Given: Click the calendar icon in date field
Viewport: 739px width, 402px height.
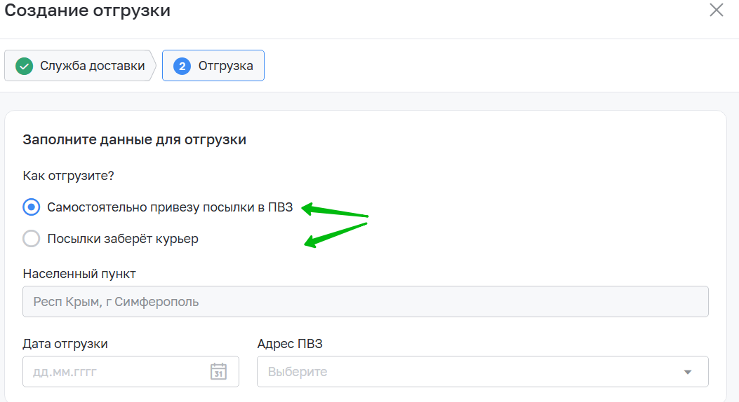Looking at the screenshot, I should (x=218, y=371).
